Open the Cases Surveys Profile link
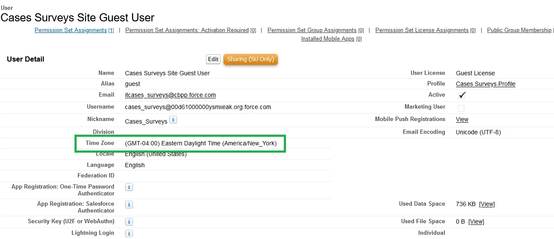Viewport: 554px width, 239px height. click(x=485, y=84)
